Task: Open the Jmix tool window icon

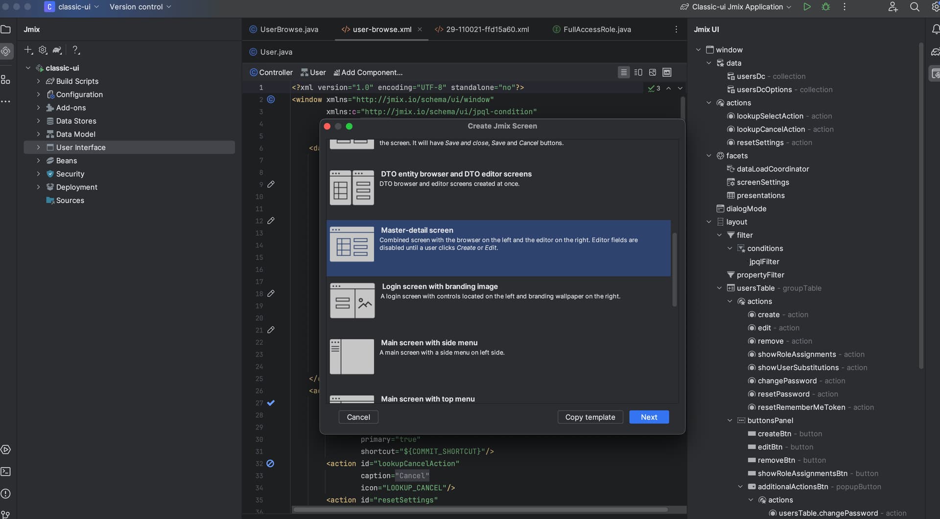Action: [6, 51]
